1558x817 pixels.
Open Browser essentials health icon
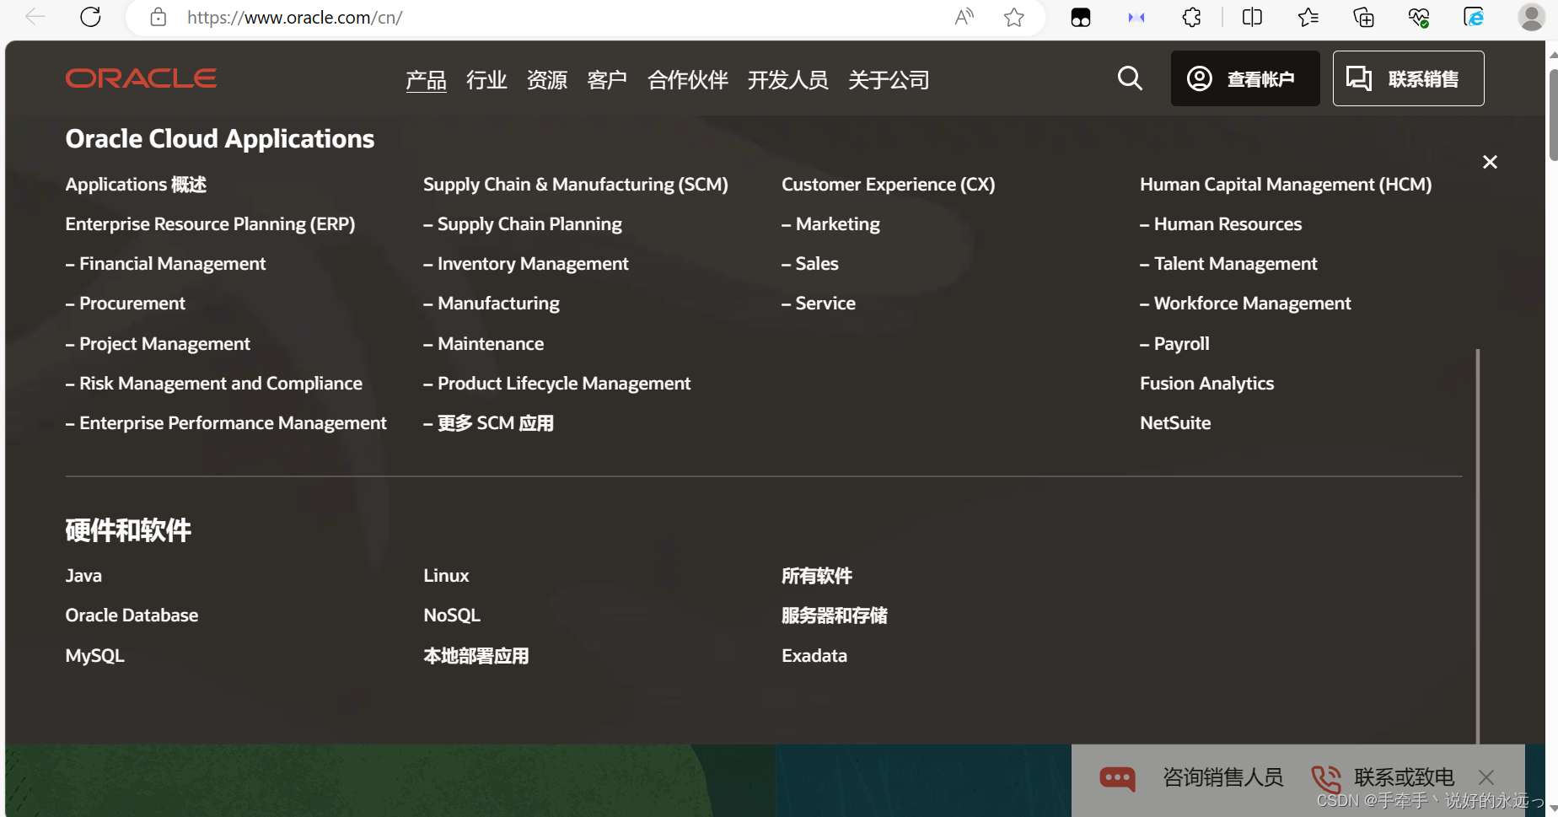pos(1418,17)
